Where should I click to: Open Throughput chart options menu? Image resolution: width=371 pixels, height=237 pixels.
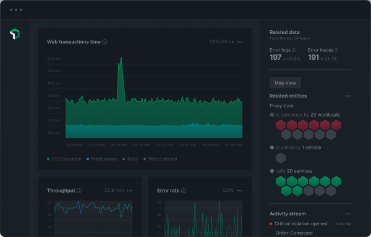click(x=129, y=191)
